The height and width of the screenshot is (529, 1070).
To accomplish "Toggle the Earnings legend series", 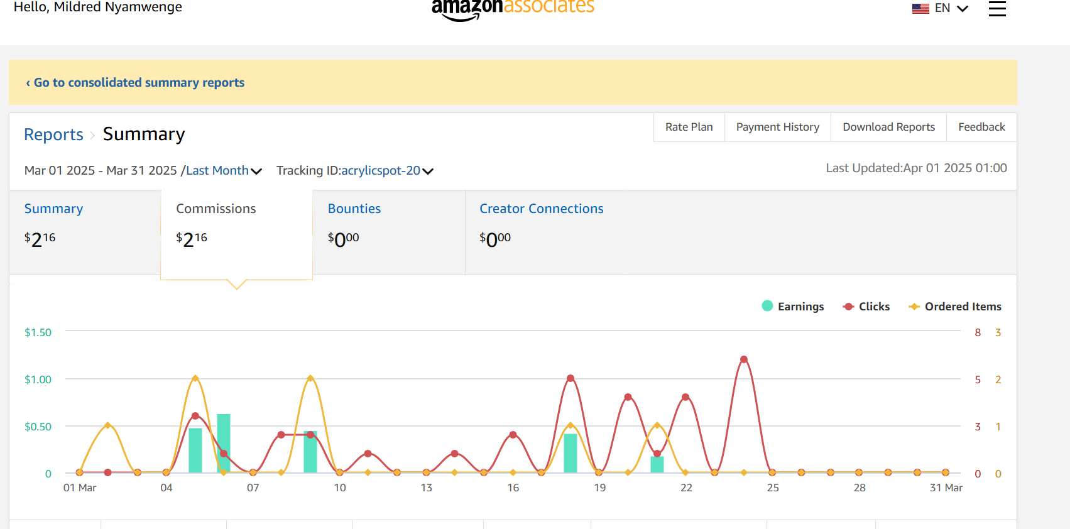I will click(x=793, y=307).
